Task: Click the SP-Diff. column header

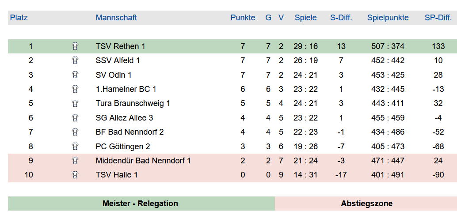Action: (438, 18)
